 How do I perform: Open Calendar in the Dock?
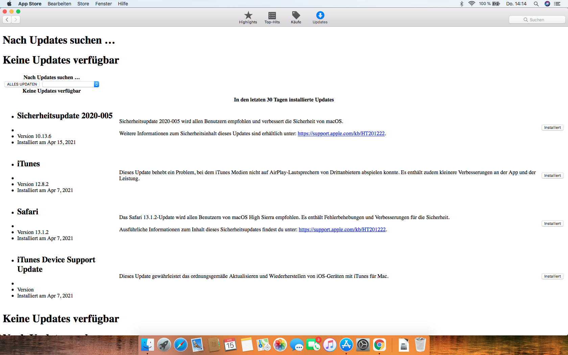(230, 345)
